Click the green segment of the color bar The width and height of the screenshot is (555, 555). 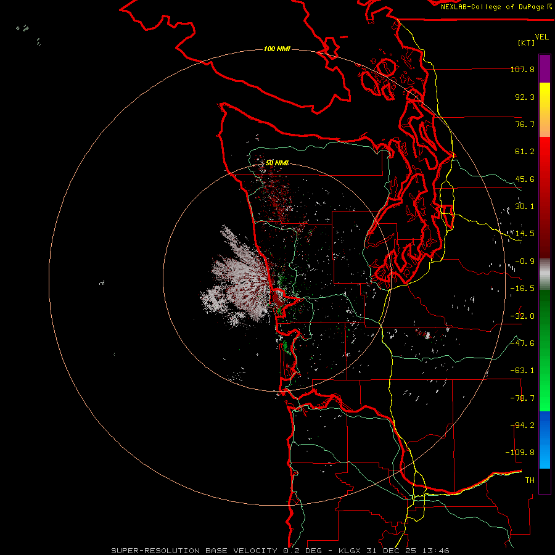pos(545,350)
